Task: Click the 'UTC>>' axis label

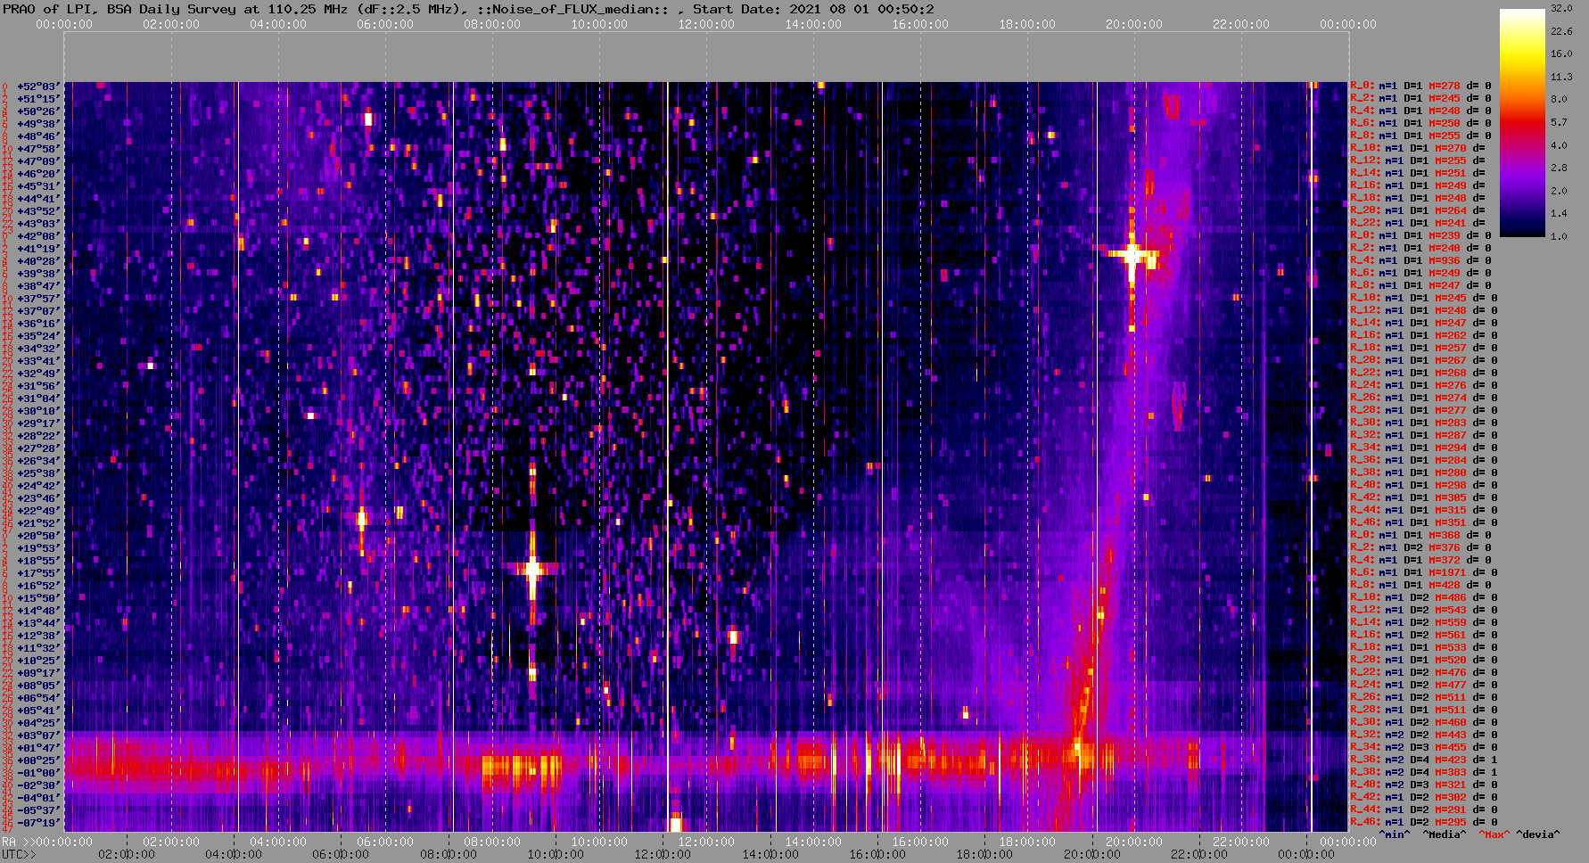Action: coord(20,854)
